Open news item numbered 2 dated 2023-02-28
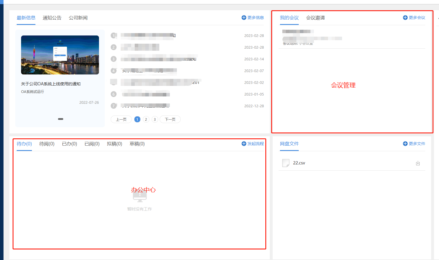439x260 pixels. click(x=187, y=47)
